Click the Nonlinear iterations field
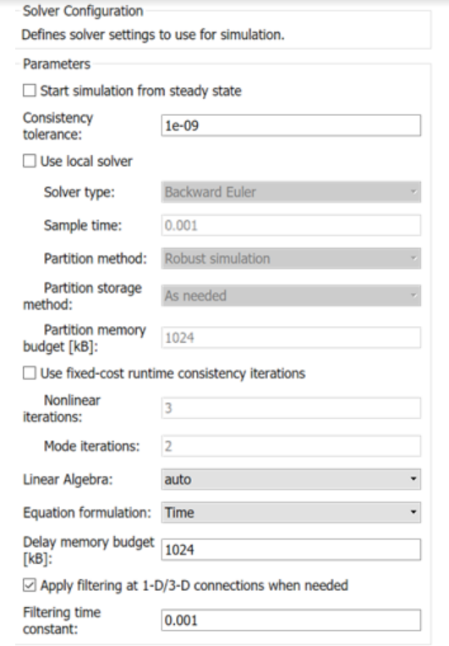 point(291,408)
